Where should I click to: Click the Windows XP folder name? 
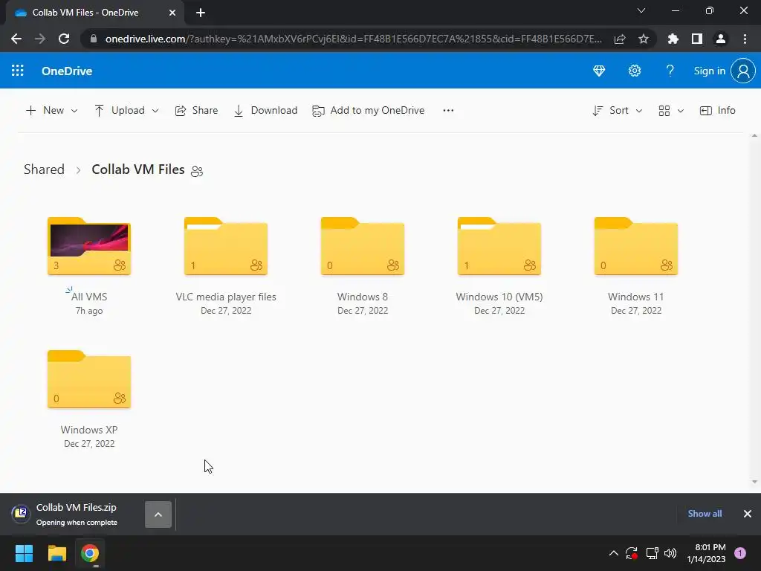click(89, 430)
